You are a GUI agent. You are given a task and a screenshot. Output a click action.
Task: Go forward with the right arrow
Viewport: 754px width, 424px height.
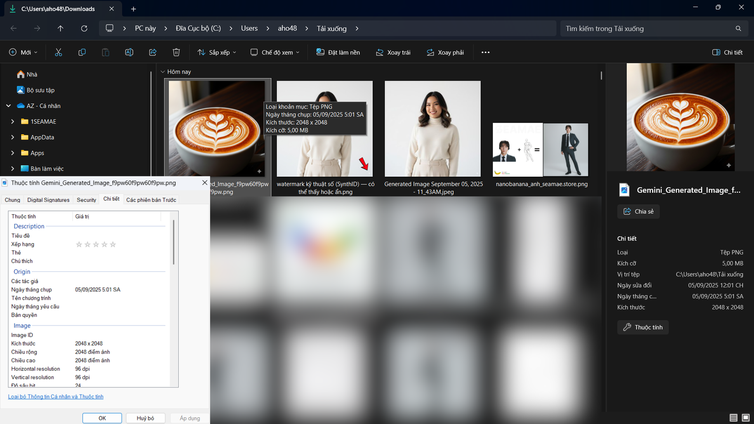pyautogui.click(x=37, y=28)
